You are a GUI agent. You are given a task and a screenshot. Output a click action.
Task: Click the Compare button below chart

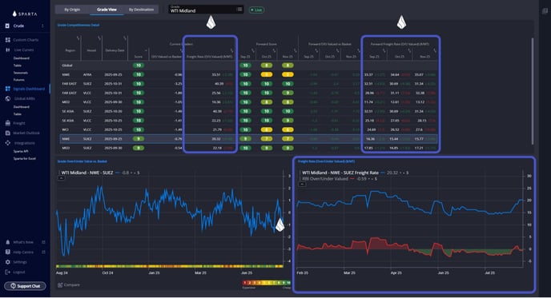[x=69, y=285]
